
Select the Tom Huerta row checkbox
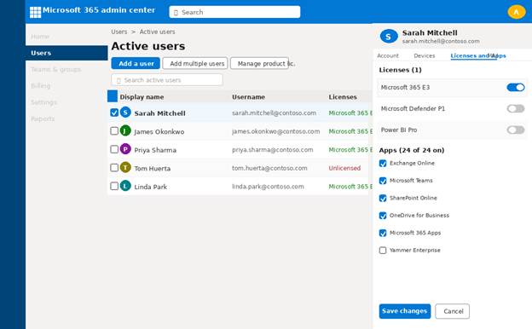click(114, 168)
